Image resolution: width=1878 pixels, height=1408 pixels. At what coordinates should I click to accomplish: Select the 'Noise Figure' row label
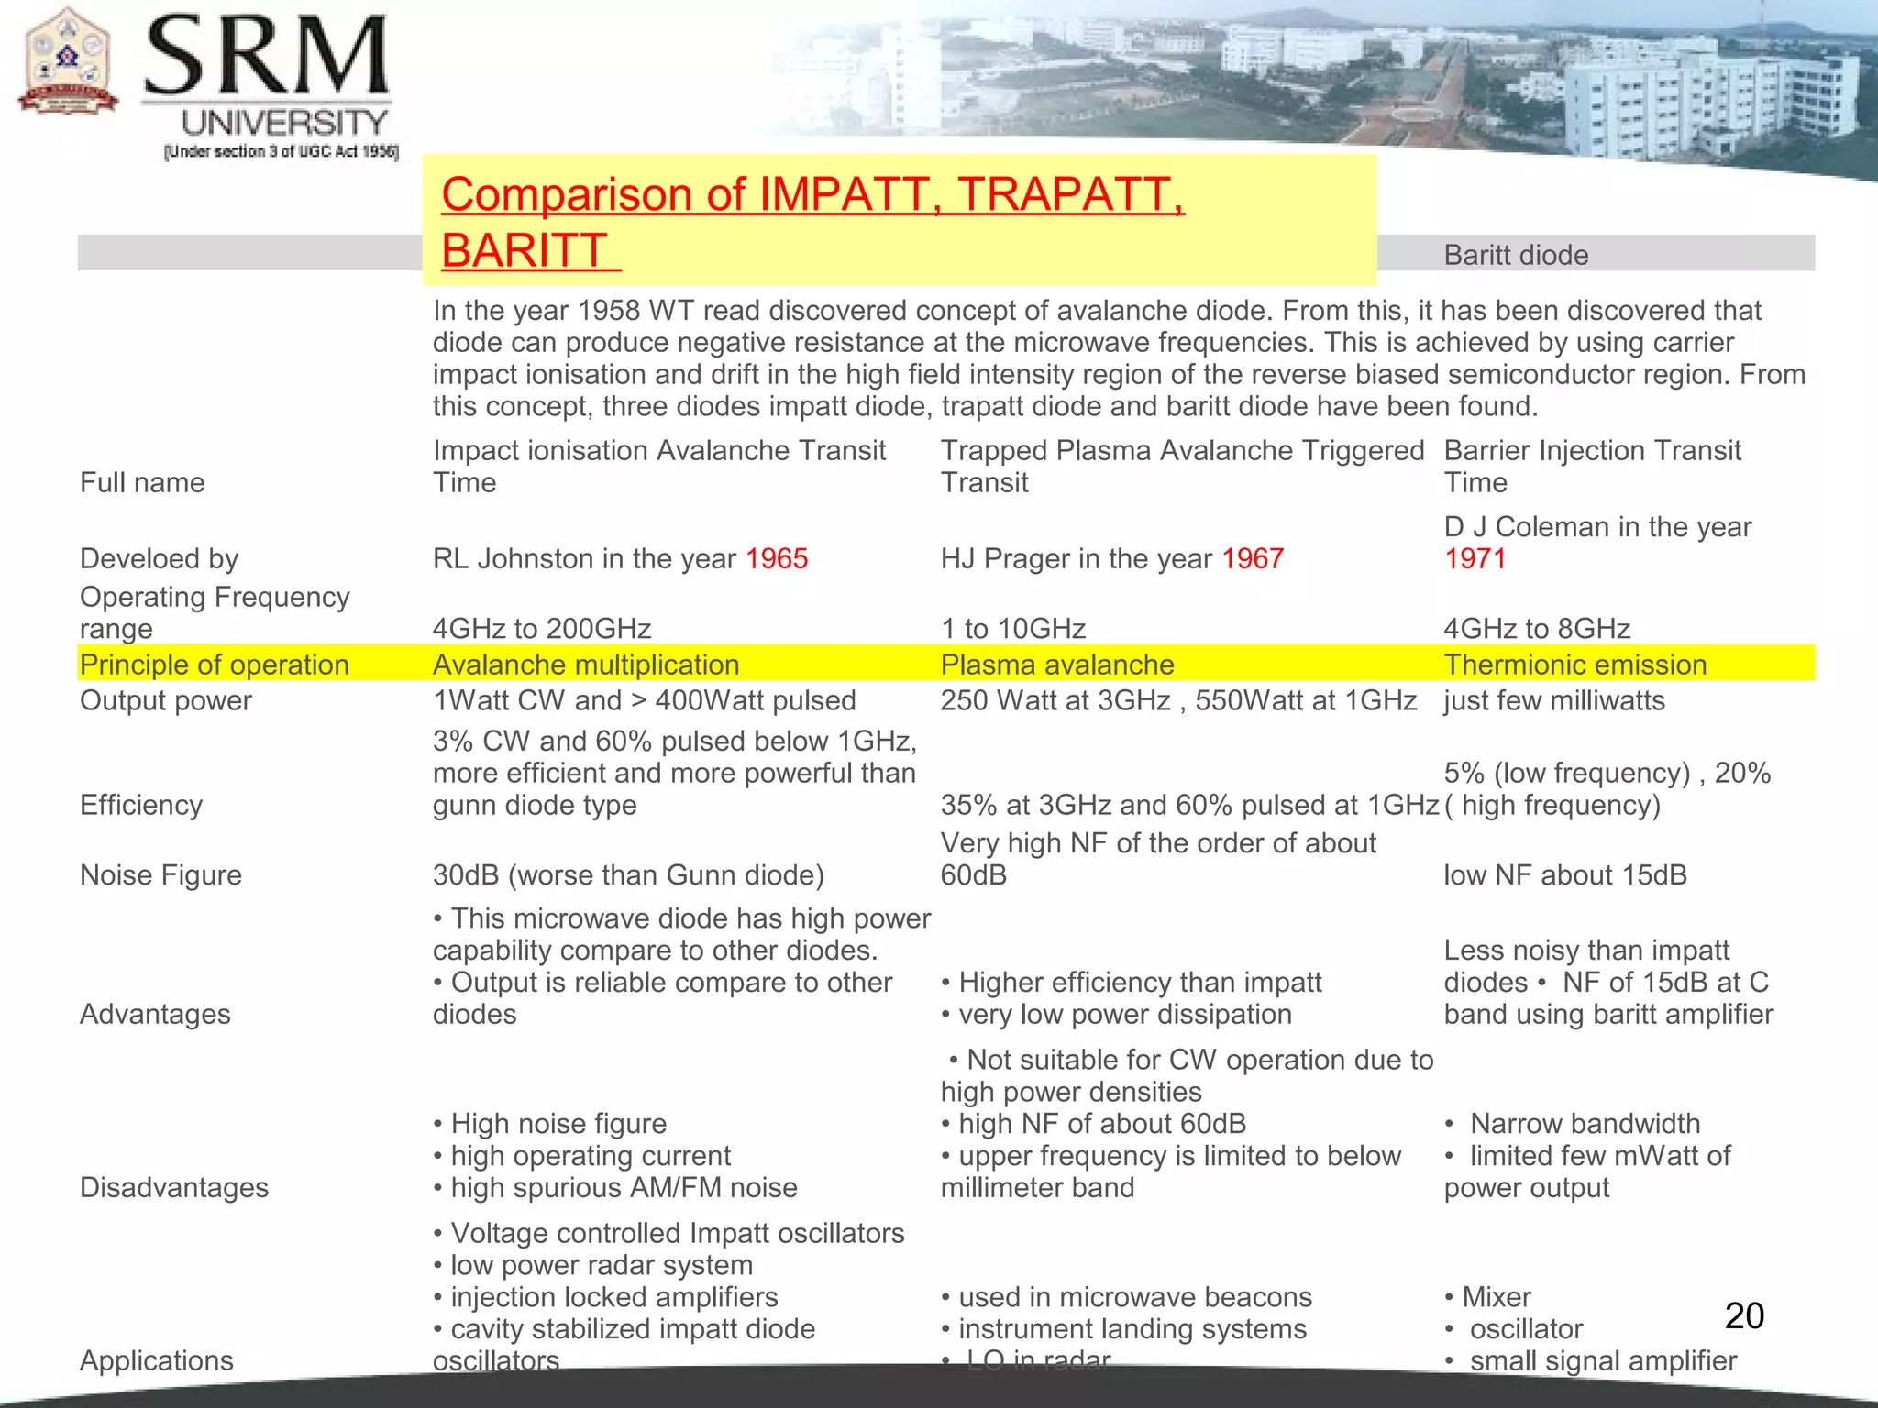160,875
